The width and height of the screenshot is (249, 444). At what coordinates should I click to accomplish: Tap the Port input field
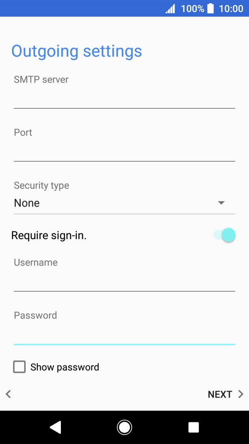click(124, 152)
